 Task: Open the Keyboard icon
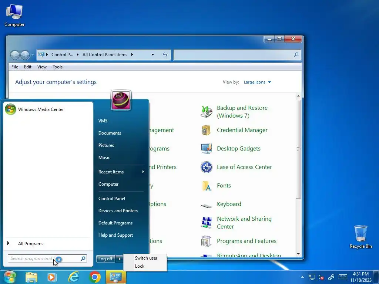(206, 206)
